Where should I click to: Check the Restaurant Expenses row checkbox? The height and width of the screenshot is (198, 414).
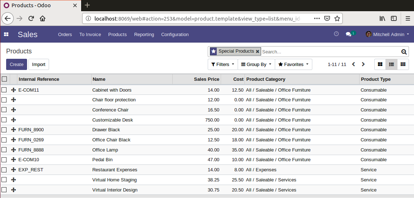click(4, 170)
